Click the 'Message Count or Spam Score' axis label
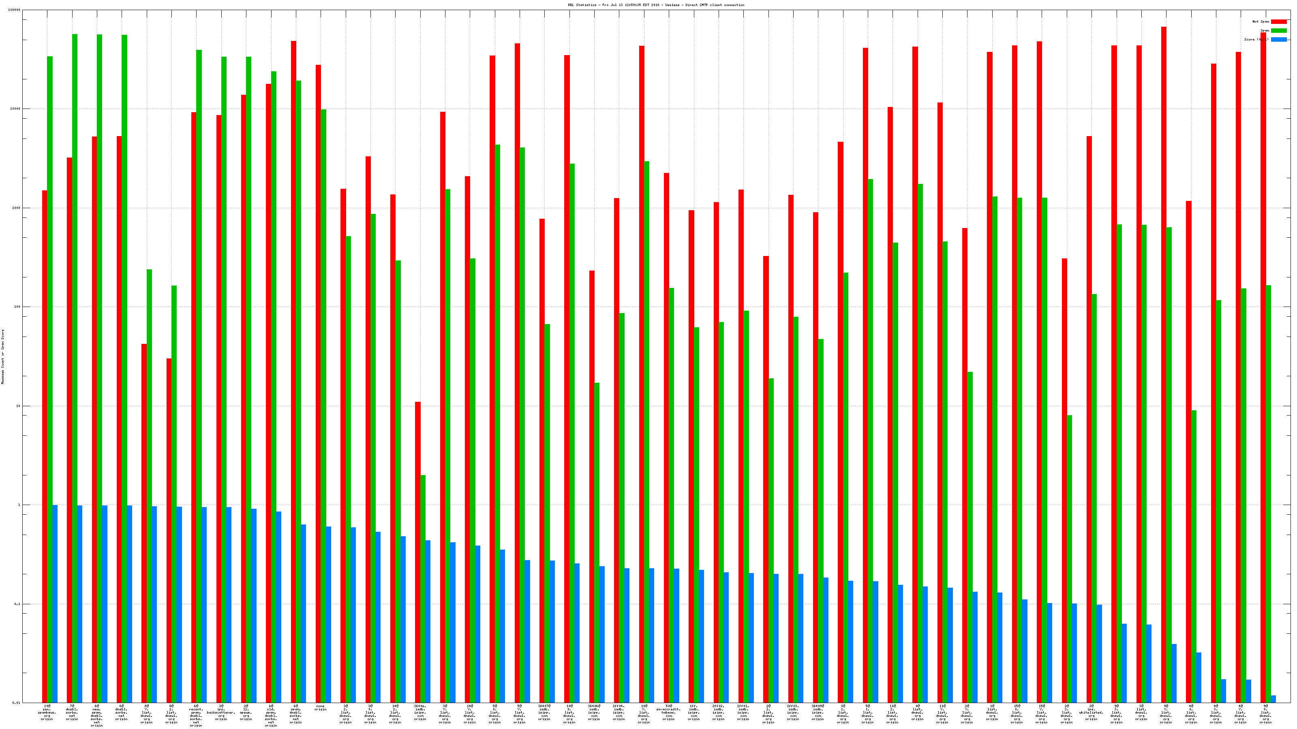Viewport: 1297px width, 729px height. (x=2, y=357)
